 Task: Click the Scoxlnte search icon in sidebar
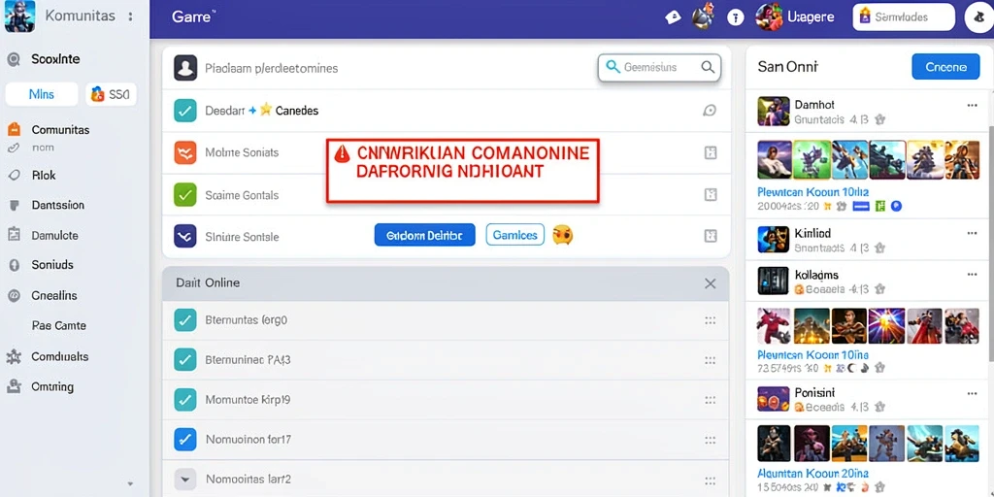(x=14, y=59)
